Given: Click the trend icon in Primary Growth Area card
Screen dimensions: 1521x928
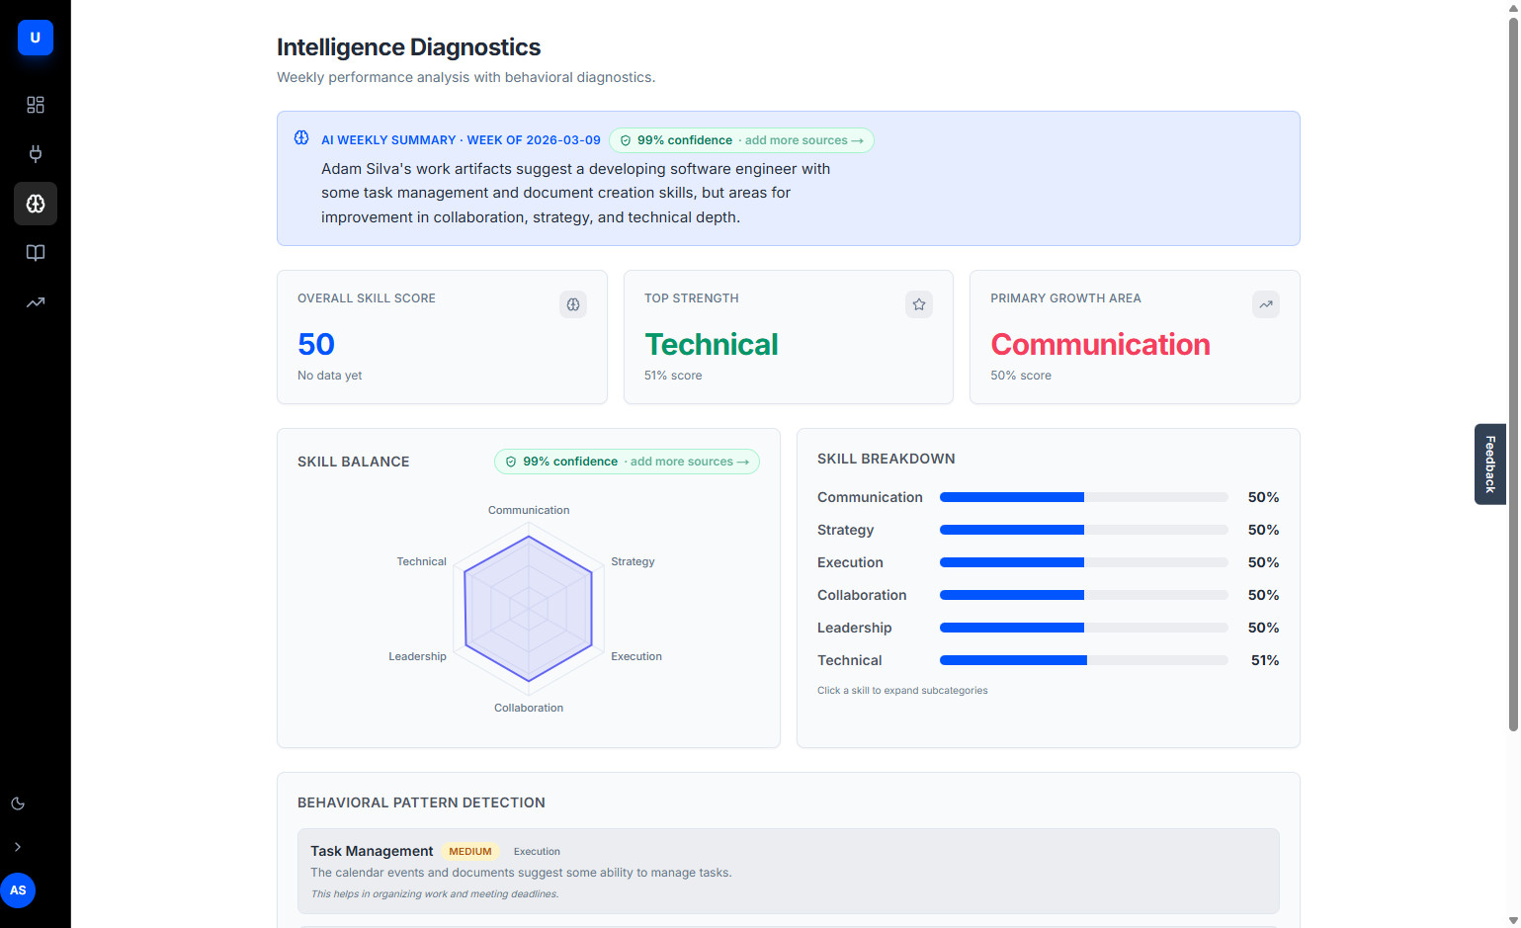Looking at the screenshot, I should click(1265, 304).
